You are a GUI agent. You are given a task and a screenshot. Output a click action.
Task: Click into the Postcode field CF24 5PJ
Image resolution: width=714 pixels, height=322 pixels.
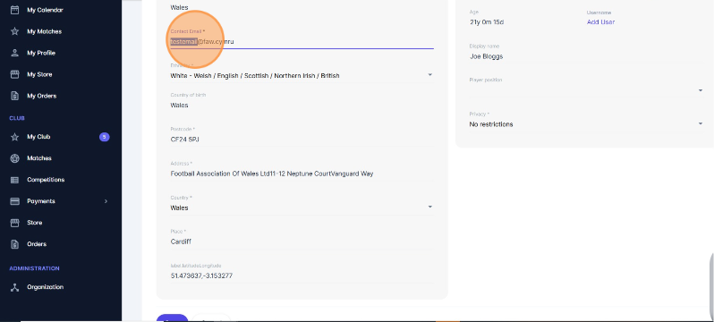tap(302, 140)
